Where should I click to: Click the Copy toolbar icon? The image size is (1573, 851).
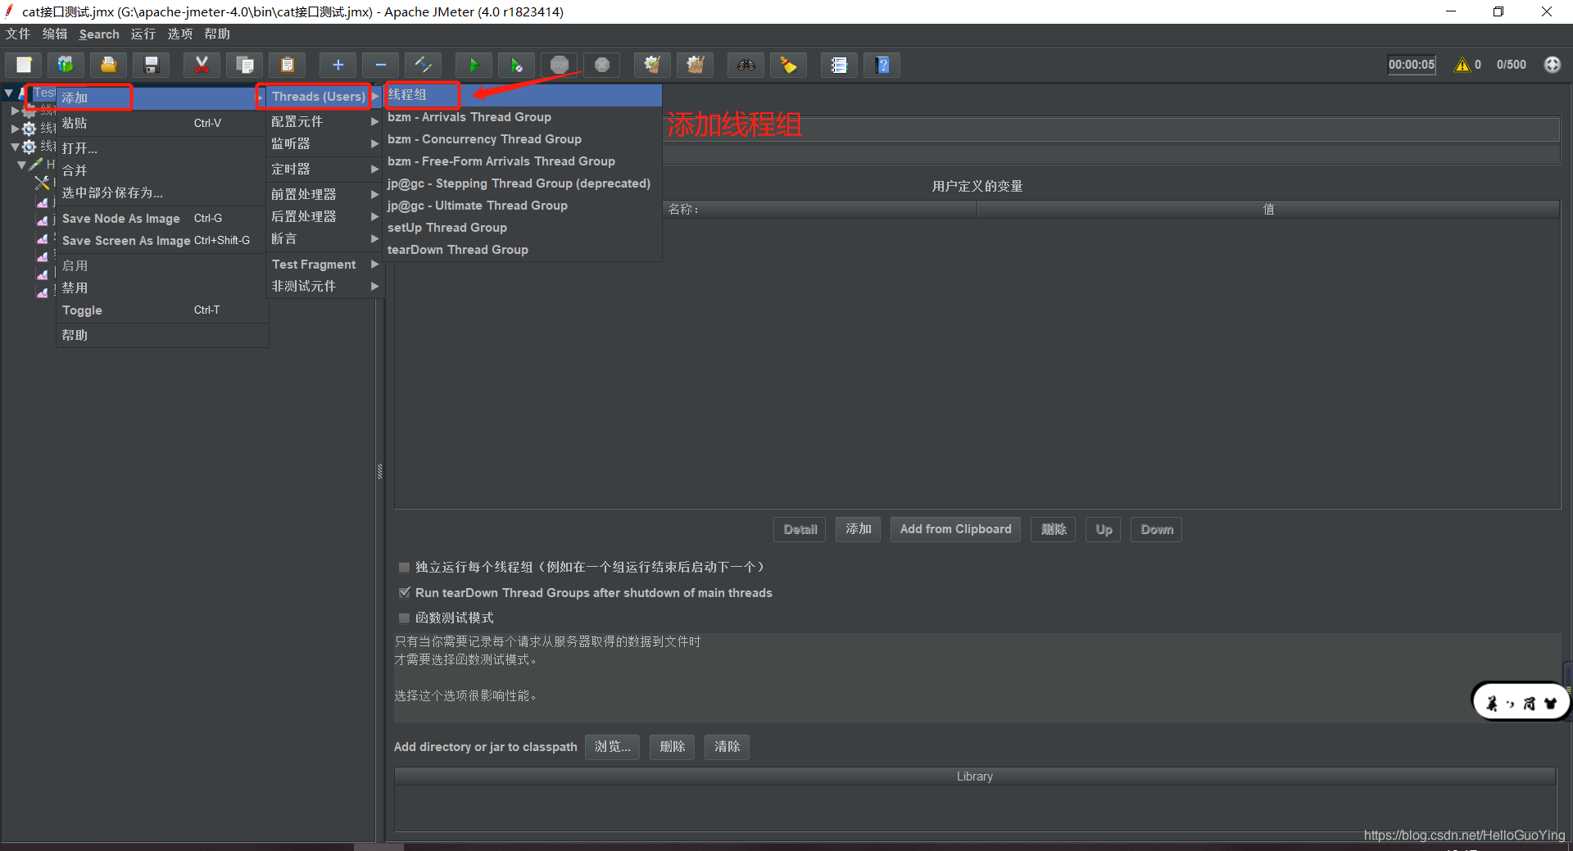(x=244, y=65)
